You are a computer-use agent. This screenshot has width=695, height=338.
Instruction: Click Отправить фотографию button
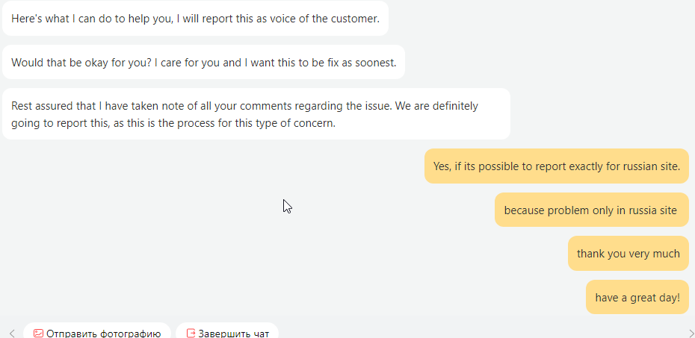tap(97, 331)
